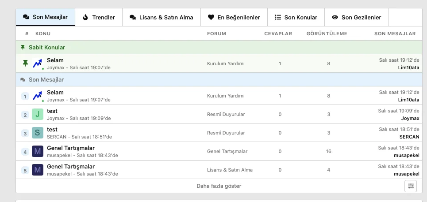
Task: Open test thread posted by SERCAN
Action: [x=52, y=130]
